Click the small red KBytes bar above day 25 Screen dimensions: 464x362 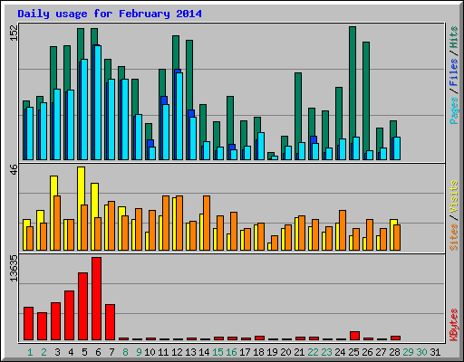[355, 336]
